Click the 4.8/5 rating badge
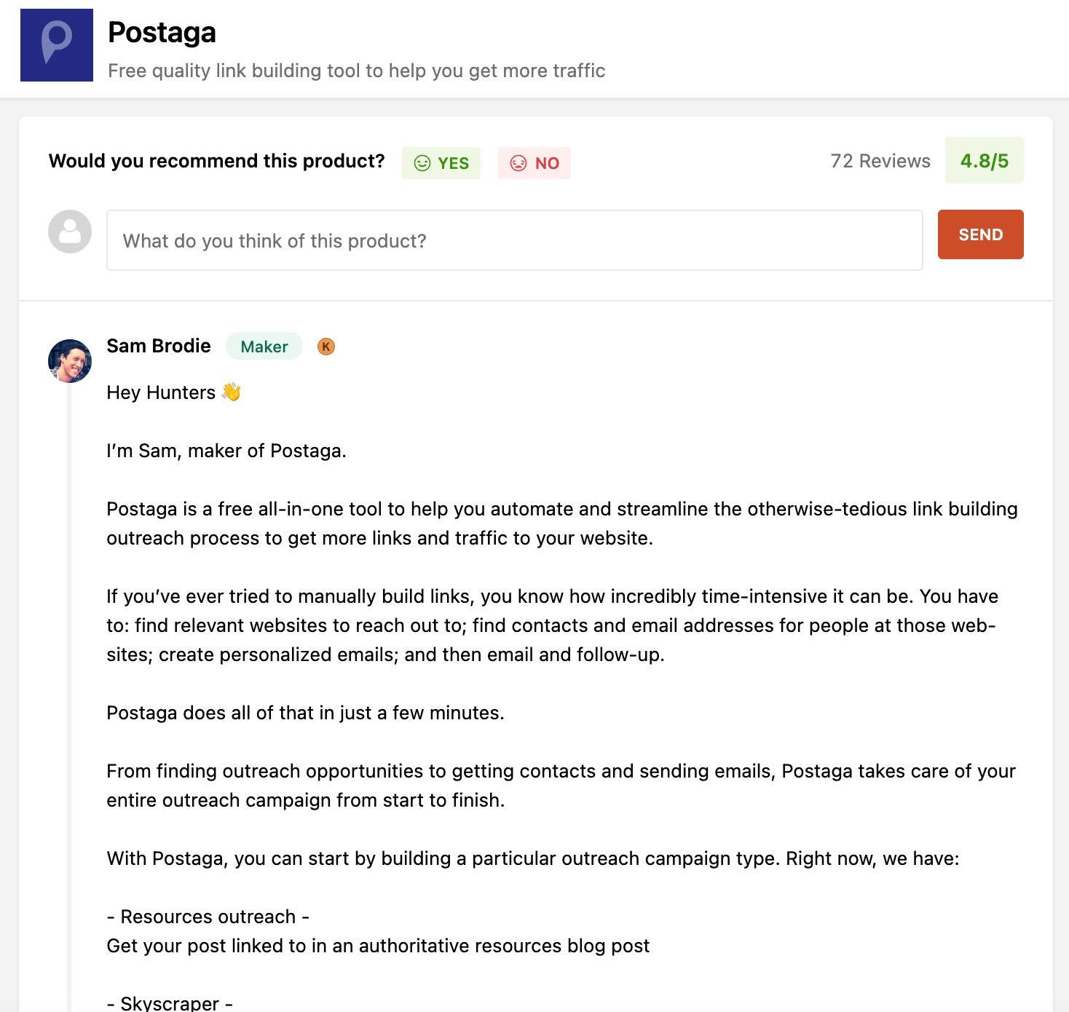Image resolution: width=1069 pixels, height=1012 pixels. tap(984, 161)
